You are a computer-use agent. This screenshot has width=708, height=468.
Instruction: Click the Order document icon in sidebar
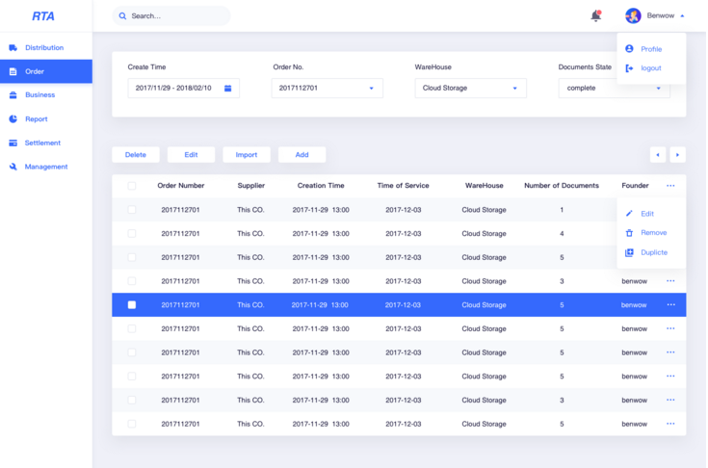[x=13, y=71]
